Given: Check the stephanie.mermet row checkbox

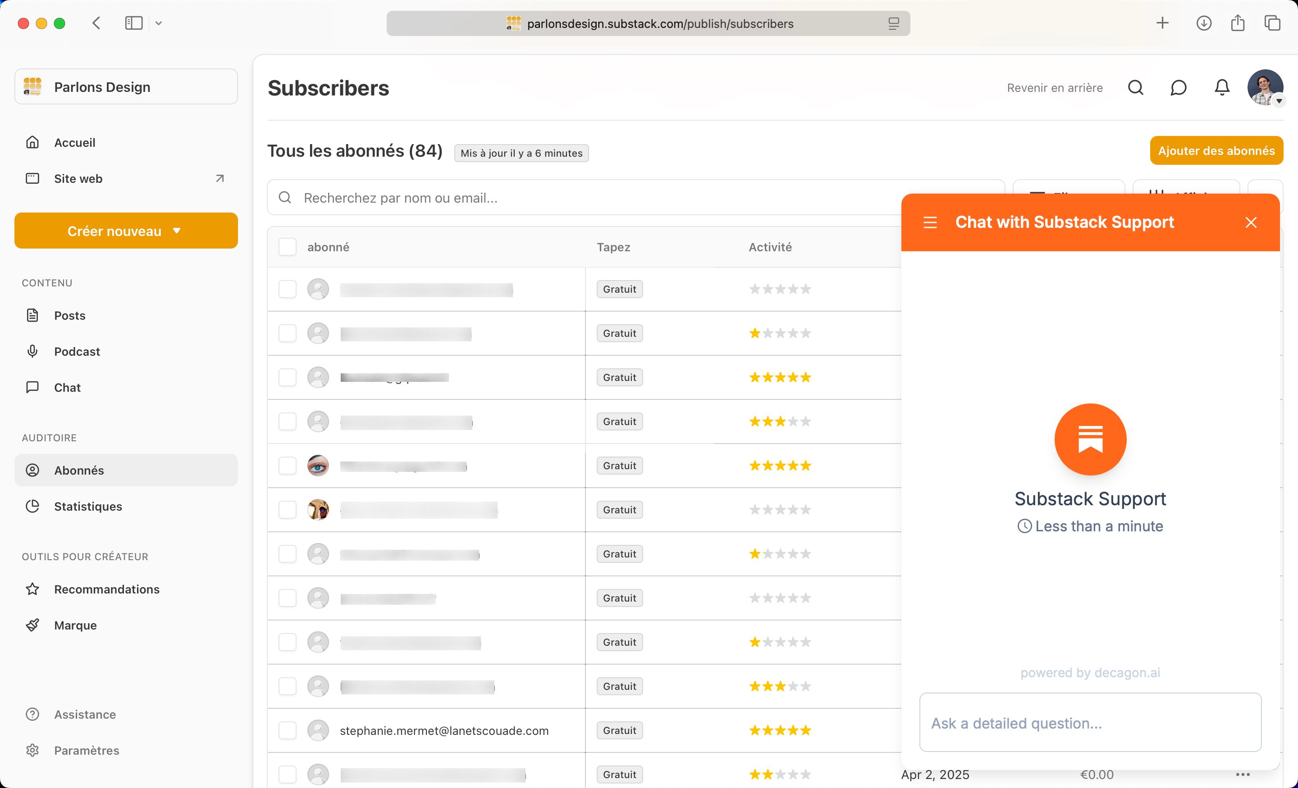Looking at the screenshot, I should (x=288, y=730).
